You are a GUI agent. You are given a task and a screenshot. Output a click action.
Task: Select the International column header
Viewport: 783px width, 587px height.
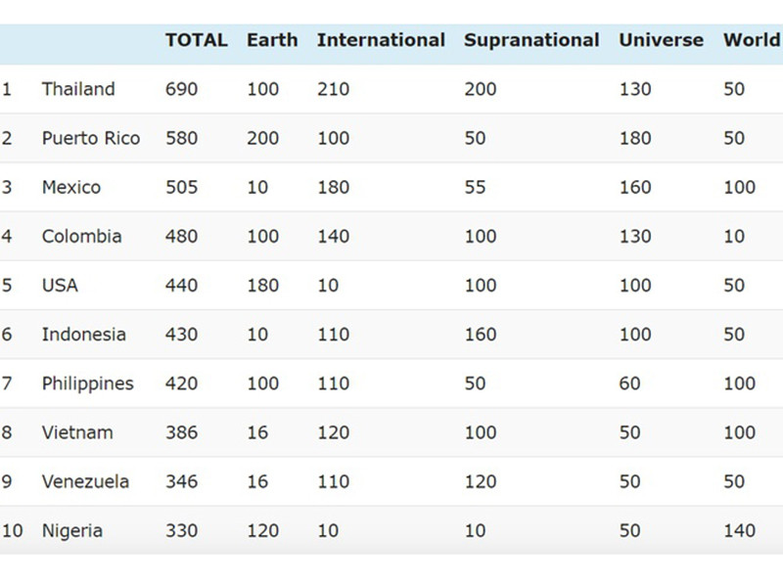(381, 40)
